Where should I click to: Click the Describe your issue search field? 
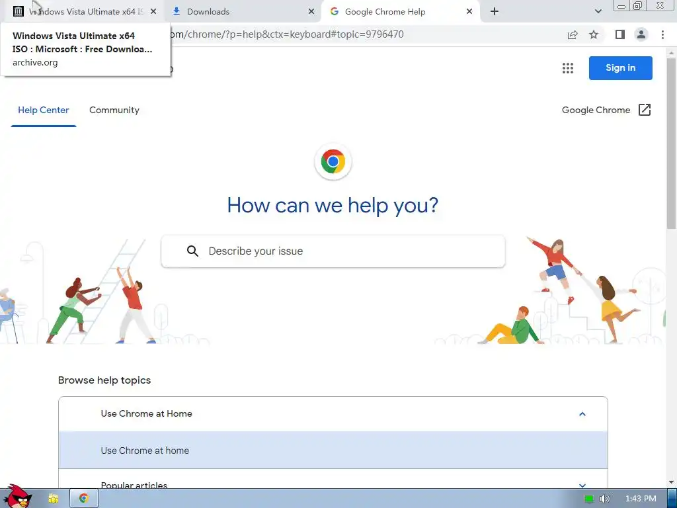click(333, 251)
